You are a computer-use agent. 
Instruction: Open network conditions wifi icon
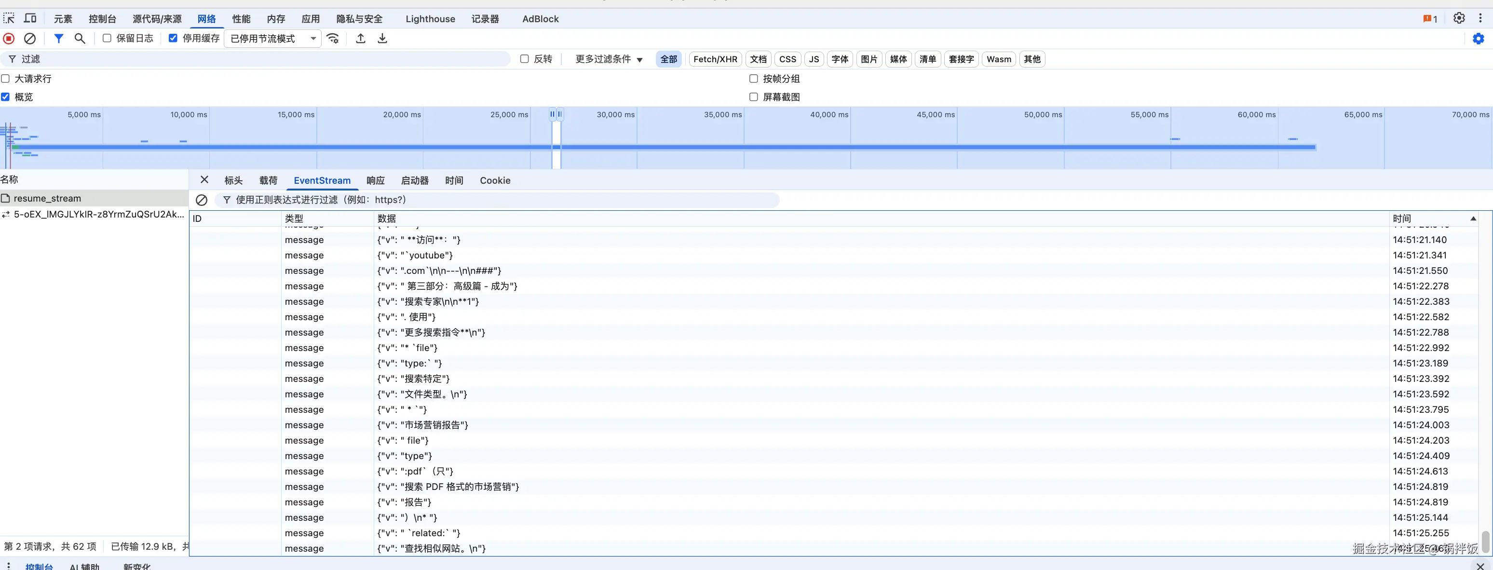(333, 38)
